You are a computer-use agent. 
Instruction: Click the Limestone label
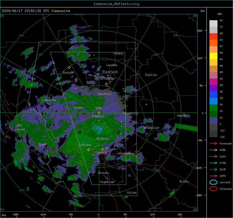49,100
